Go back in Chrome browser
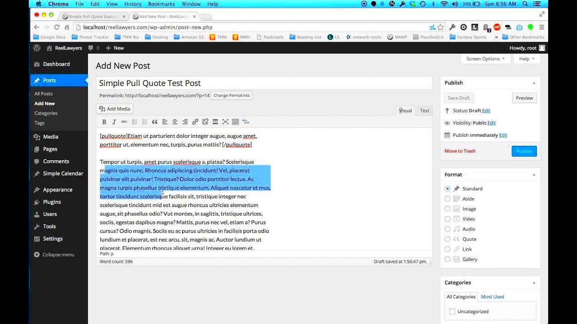The image size is (577, 324). point(37,27)
